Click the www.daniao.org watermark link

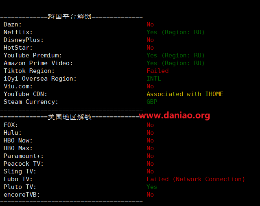(175, 116)
